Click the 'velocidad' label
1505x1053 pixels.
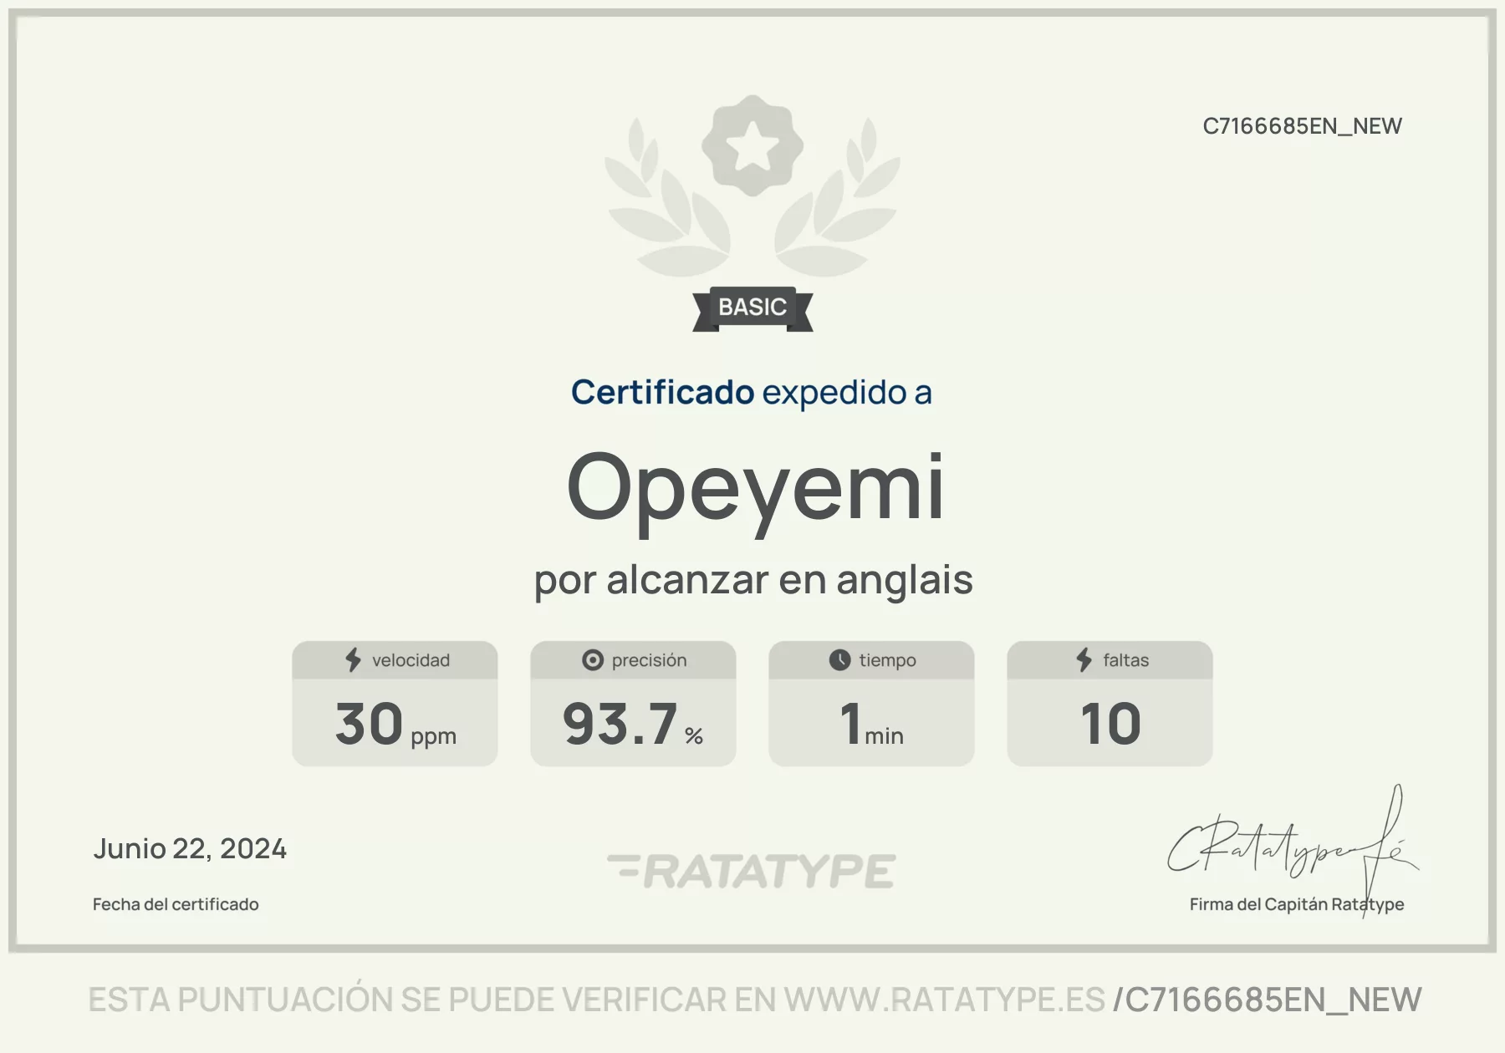(x=411, y=660)
